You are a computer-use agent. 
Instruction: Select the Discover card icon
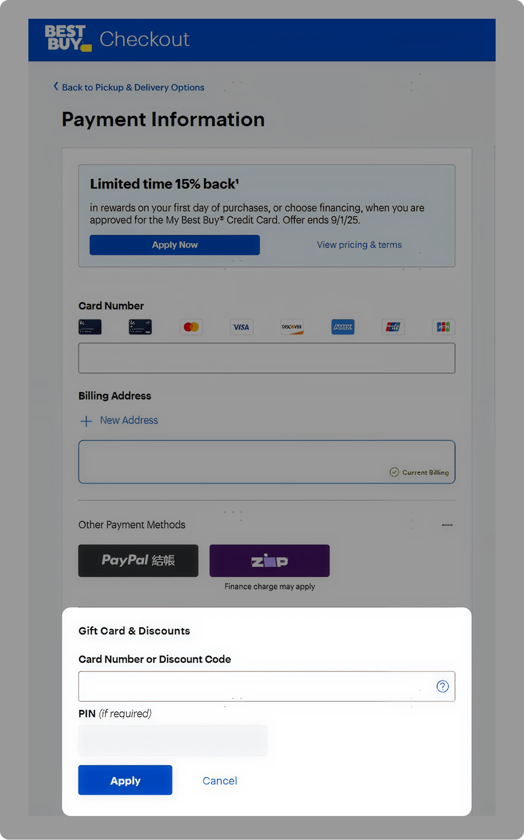pyautogui.click(x=292, y=327)
